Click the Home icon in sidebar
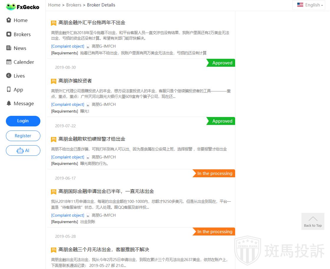The image size is (330, 269). (x=9, y=20)
